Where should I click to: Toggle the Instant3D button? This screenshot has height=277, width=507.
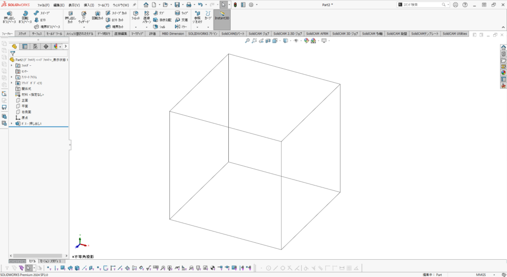pyautogui.click(x=222, y=16)
